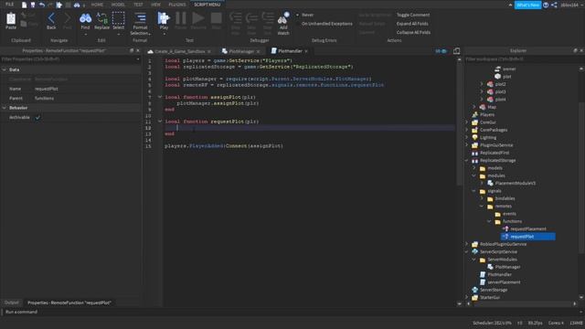
Task: Expand the bindables folder
Action: coord(482,198)
